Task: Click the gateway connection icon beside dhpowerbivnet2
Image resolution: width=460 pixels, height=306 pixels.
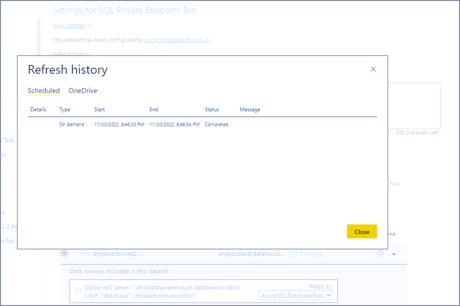Action: coord(85,254)
